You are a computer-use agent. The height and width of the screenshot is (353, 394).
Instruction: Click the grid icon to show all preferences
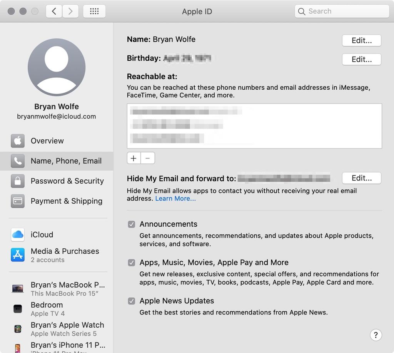(x=94, y=11)
